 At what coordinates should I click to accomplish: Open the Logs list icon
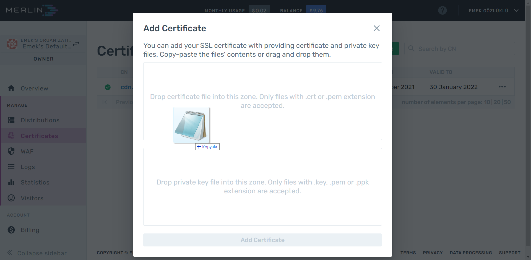(11, 167)
